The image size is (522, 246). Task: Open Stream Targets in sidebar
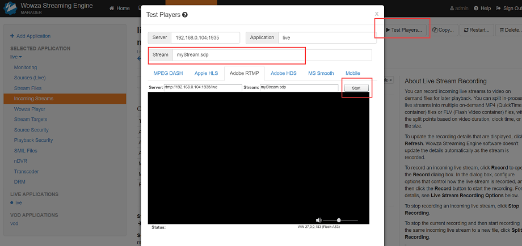31,120
